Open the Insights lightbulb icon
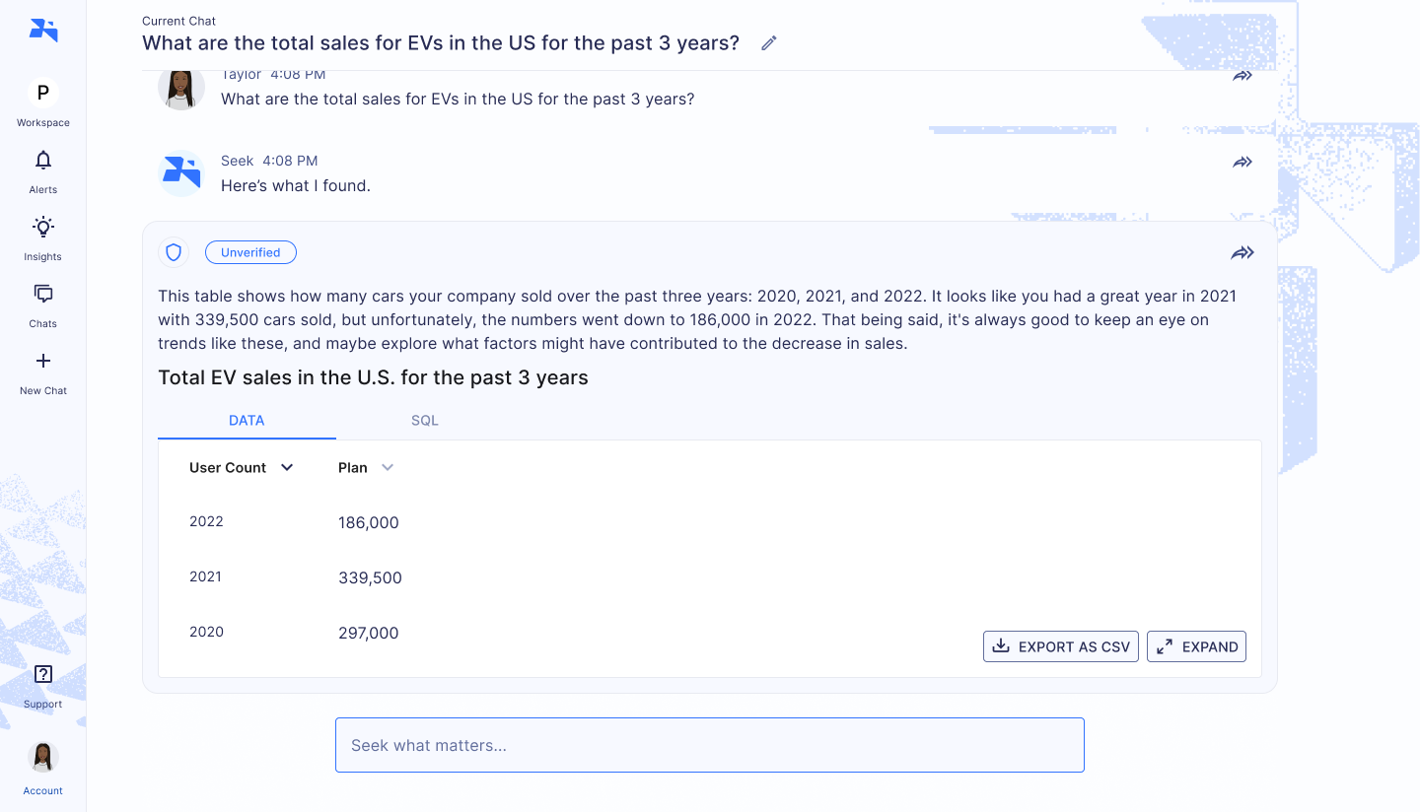1420x812 pixels. click(43, 228)
